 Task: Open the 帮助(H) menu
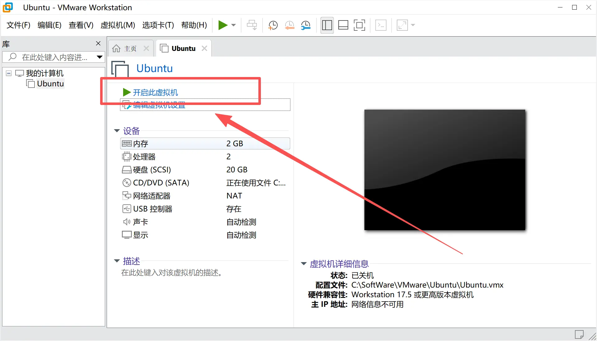pyautogui.click(x=194, y=25)
